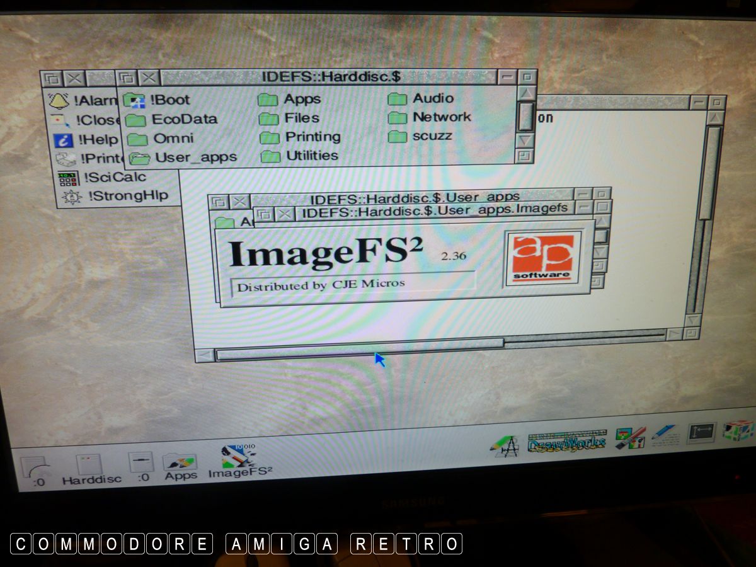Launch DrawWorks from the icon bar
The width and height of the screenshot is (756, 567).
[x=566, y=440]
